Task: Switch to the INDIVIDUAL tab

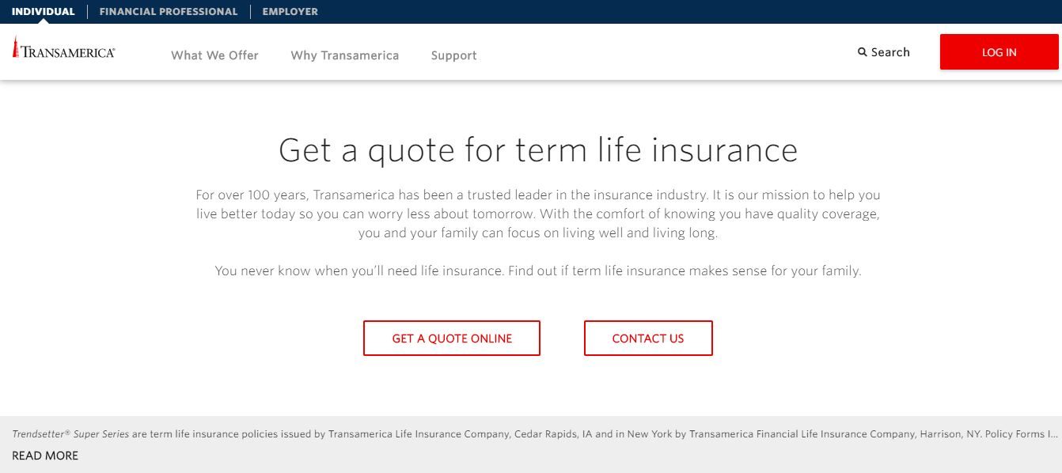Action: 43,11
